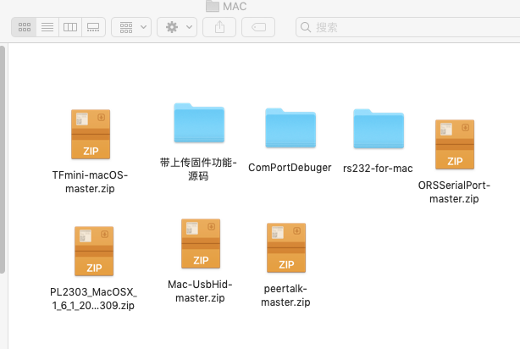Switch to list view mode
The width and height of the screenshot is (520, 349).
47,27
